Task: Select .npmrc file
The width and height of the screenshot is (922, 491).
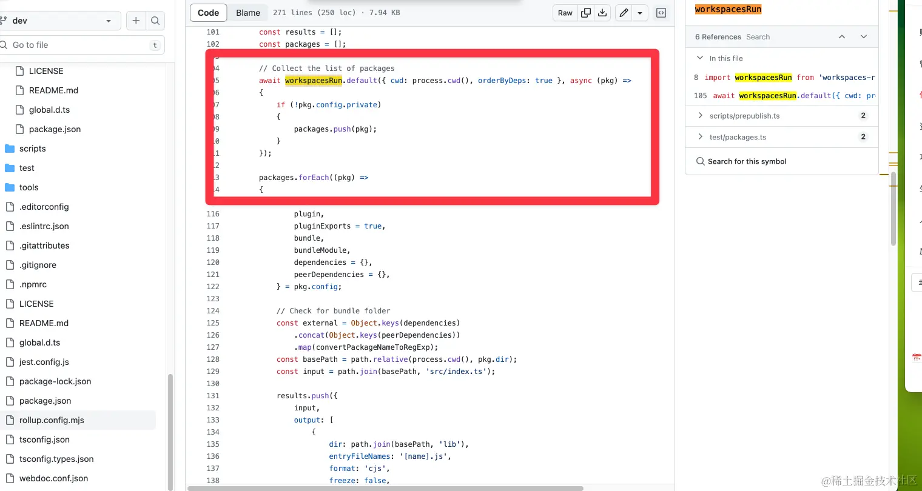Action: coord(33,284)
